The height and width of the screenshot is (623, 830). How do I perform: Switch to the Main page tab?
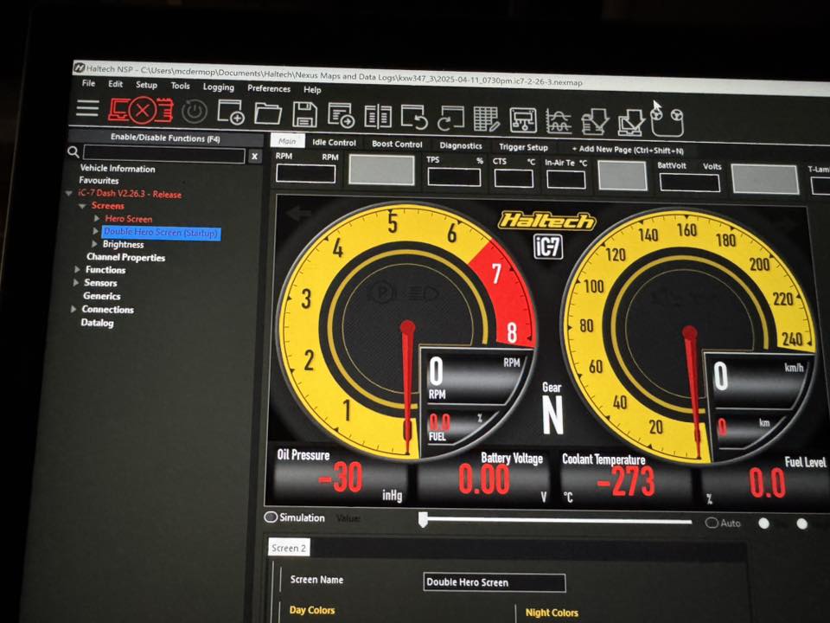[287, 141]
